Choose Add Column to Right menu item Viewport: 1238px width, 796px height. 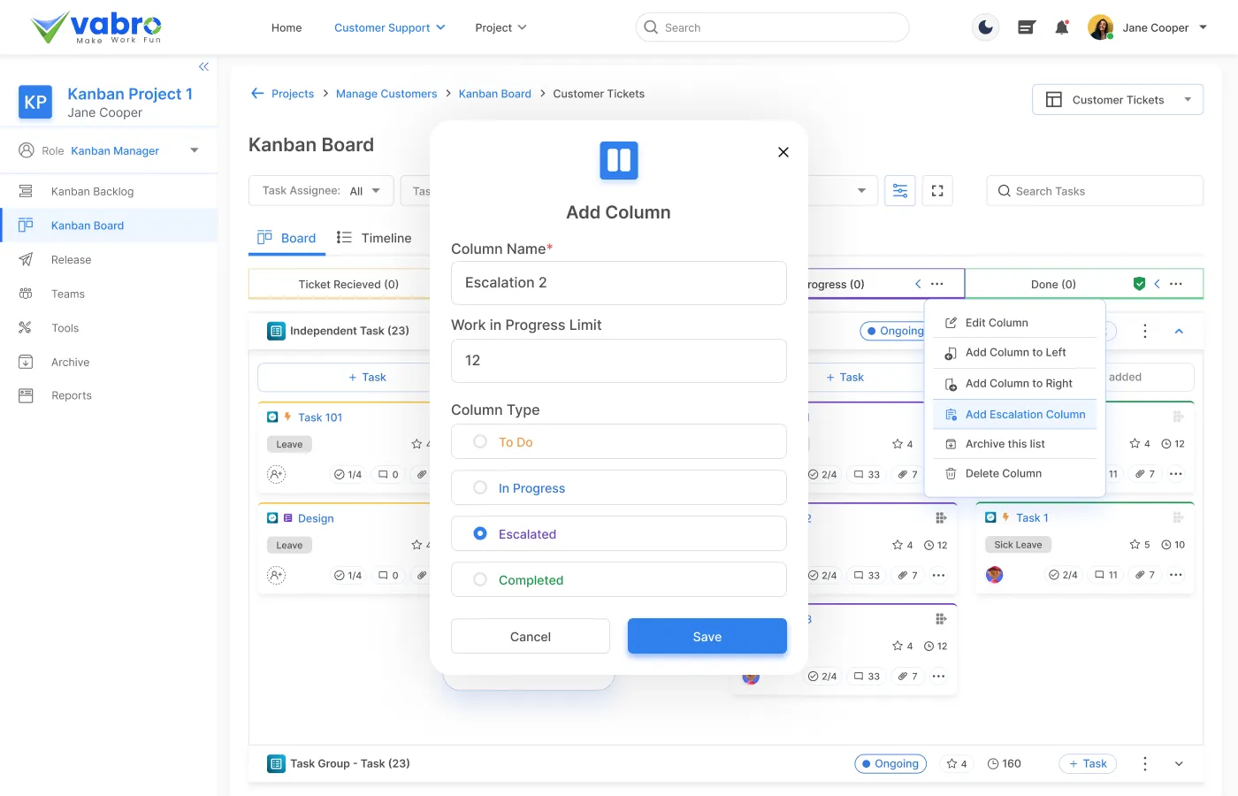tap(1018, 384)
